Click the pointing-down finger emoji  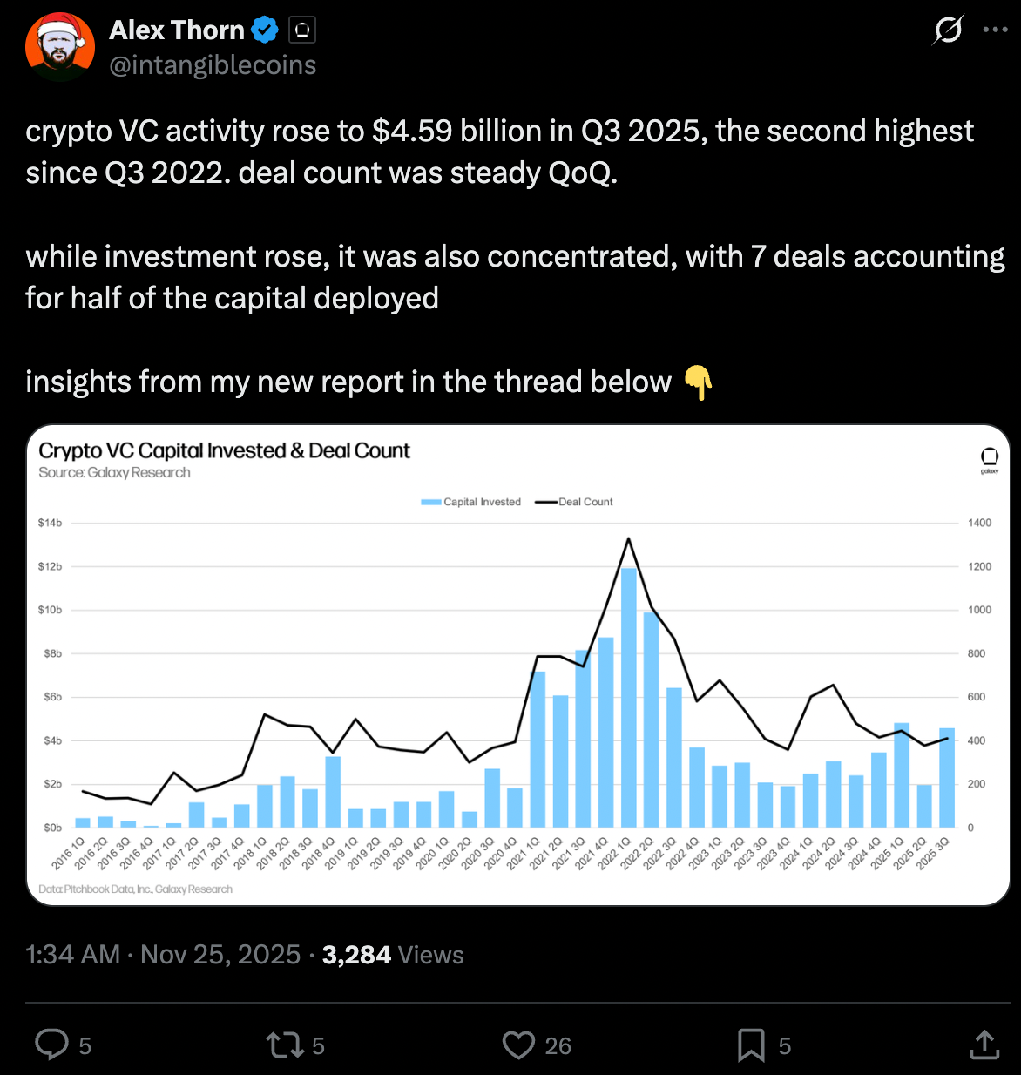(x=696, y=382)
